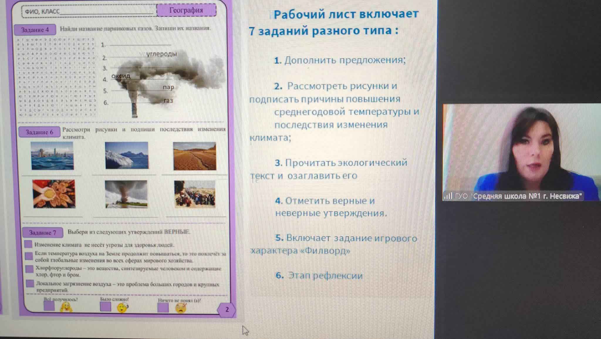Screen dimensions: 601x339
Task: Click the 'Задание 4' purple label
Action: click(35, 30)
